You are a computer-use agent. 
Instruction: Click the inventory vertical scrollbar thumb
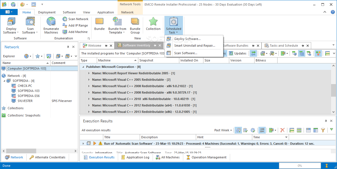[x=333, y=90]
